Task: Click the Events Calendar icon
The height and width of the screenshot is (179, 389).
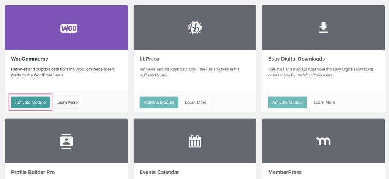Action: pos(195,141)
